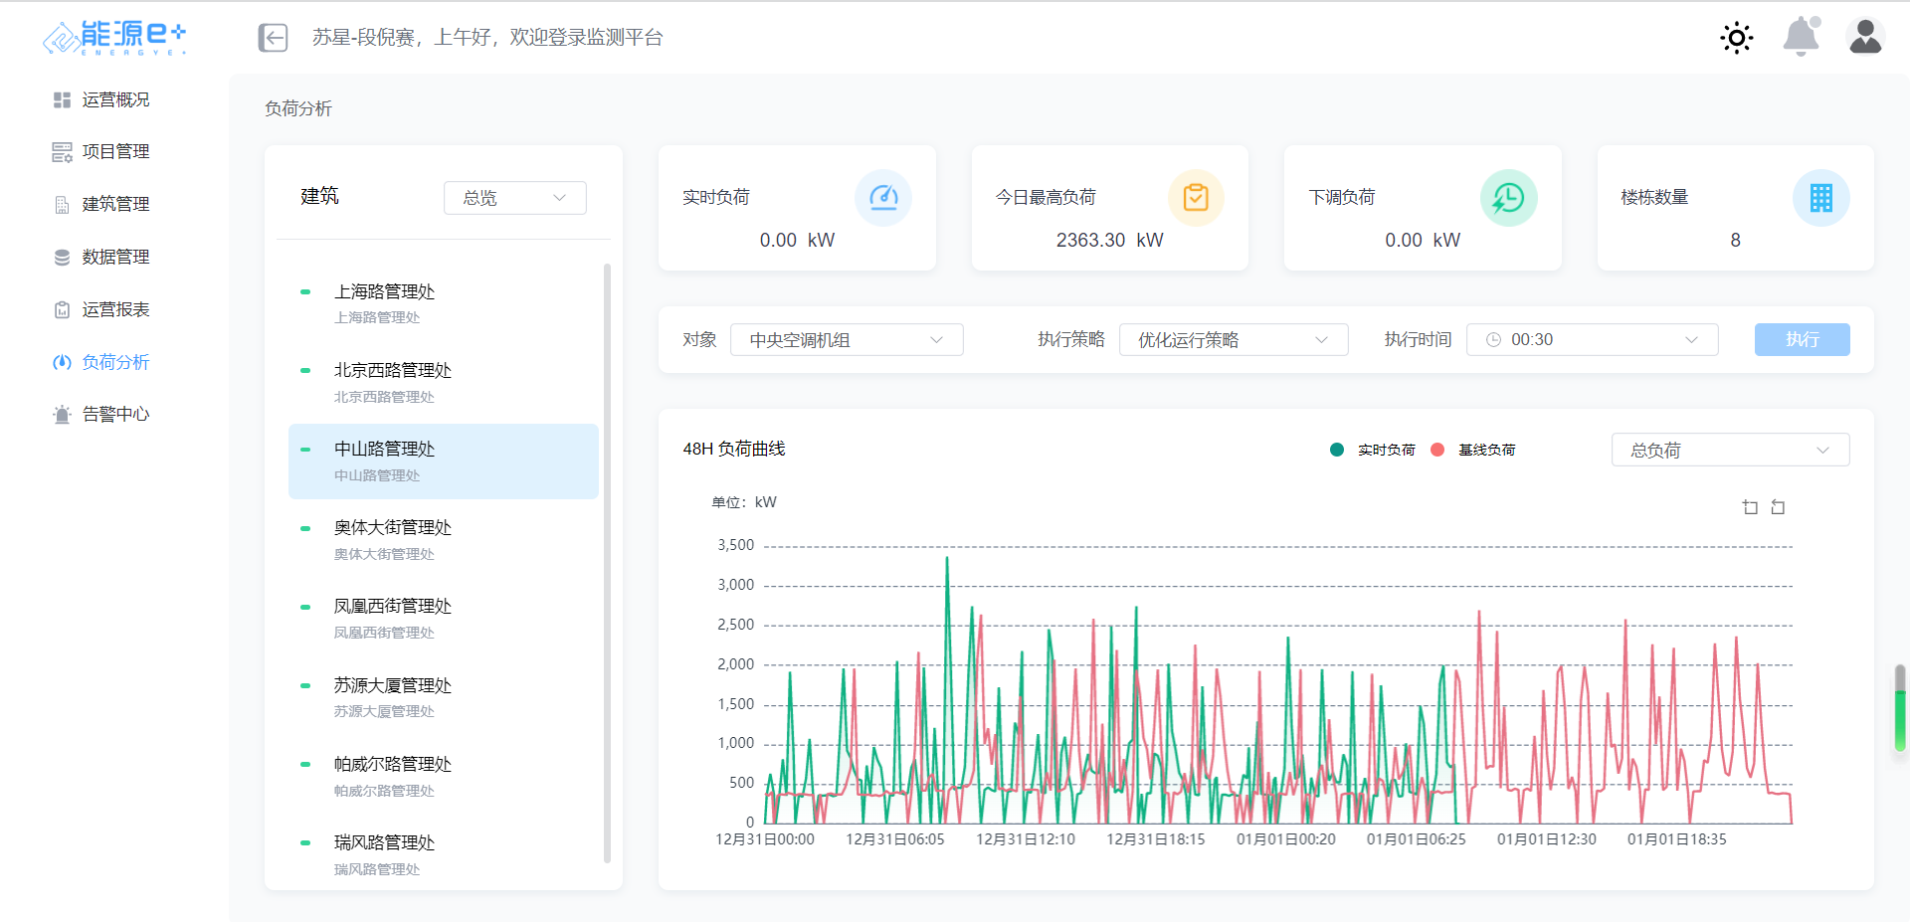Viewport: 1910px width, 922px height.
Task: Click the 运营概况 dashboard icon
Action: tap(62, 100)
